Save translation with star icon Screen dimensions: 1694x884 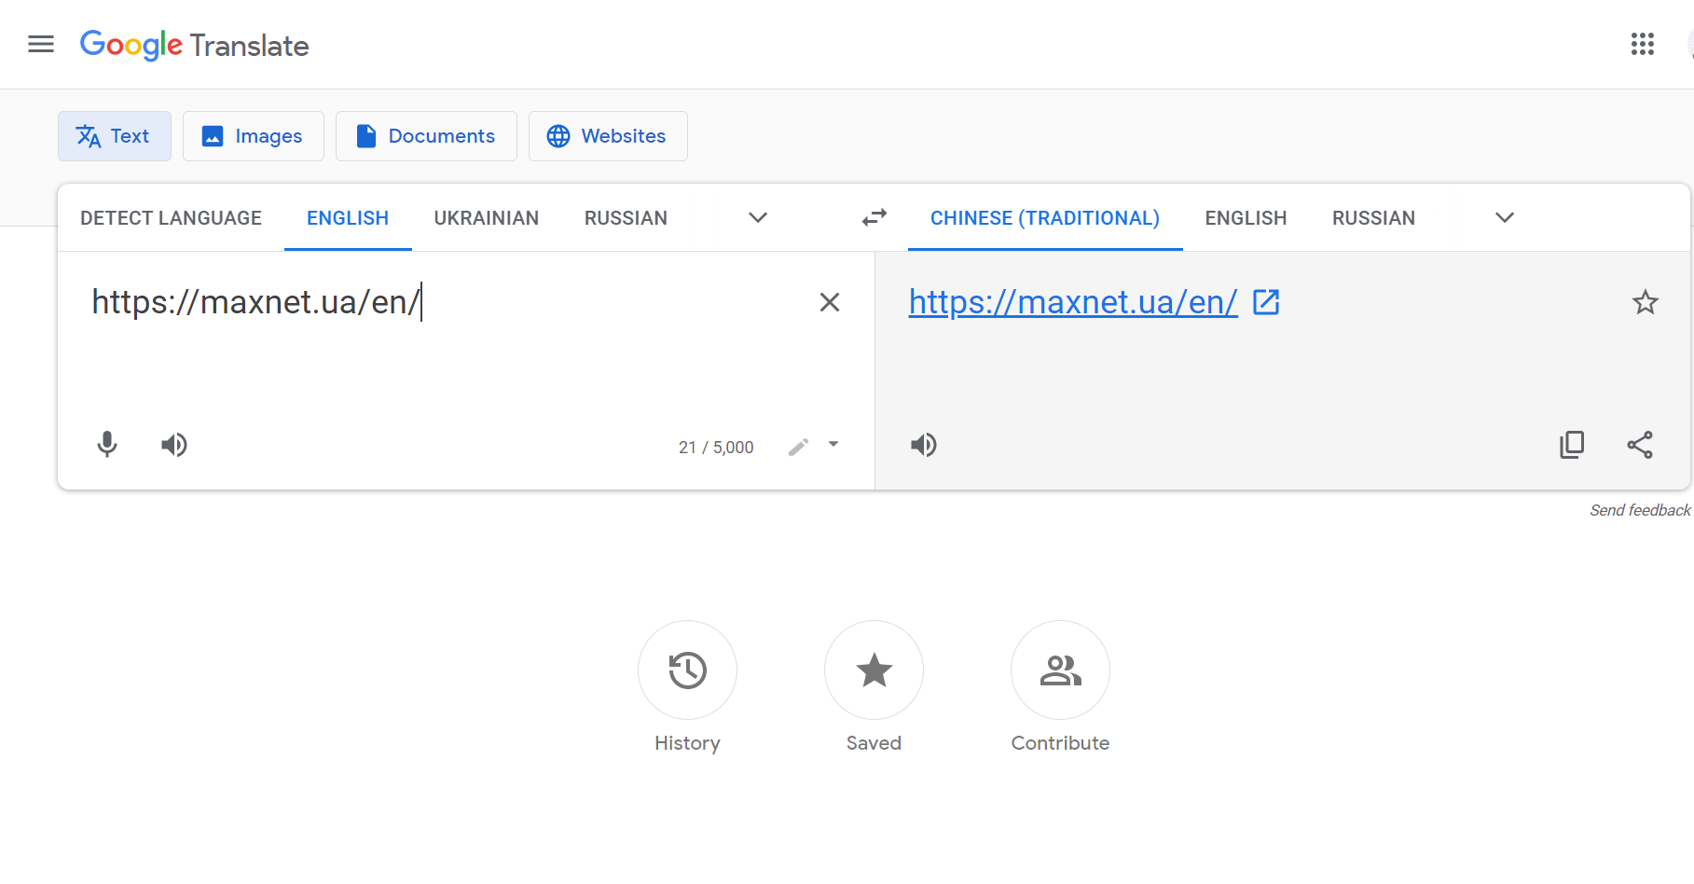(1646, 302)
